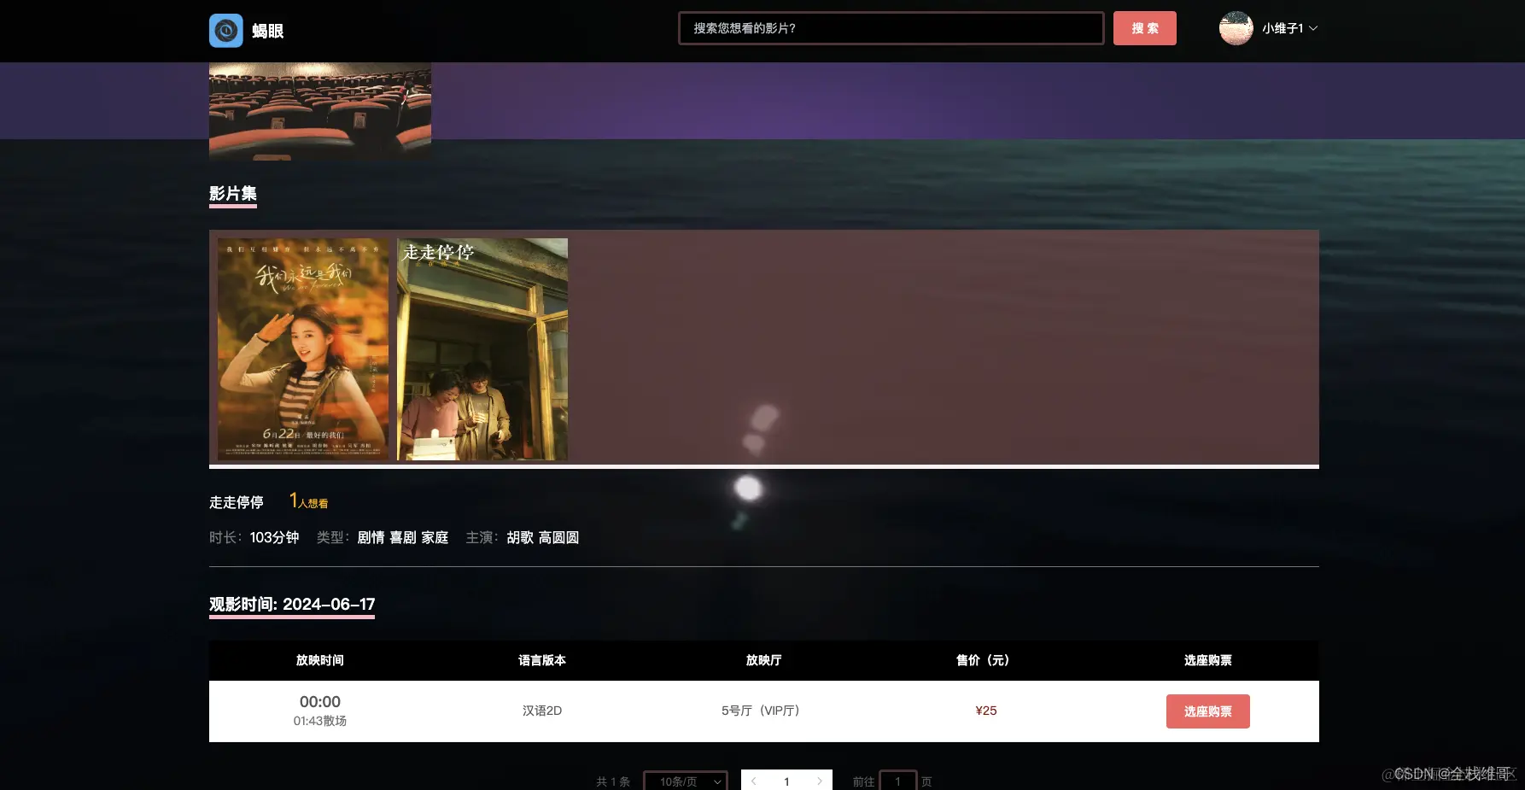Click the 影片集 section heading
The image size is (1525, 790).
(233, 194)
